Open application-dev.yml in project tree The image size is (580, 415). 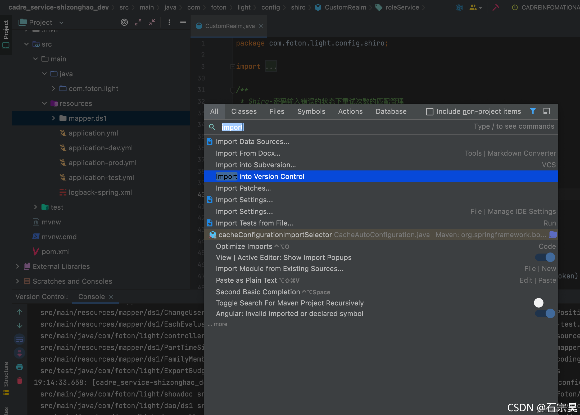pos(101,148)
